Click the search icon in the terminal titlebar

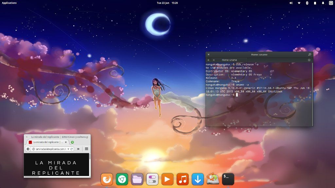point(309,55)
